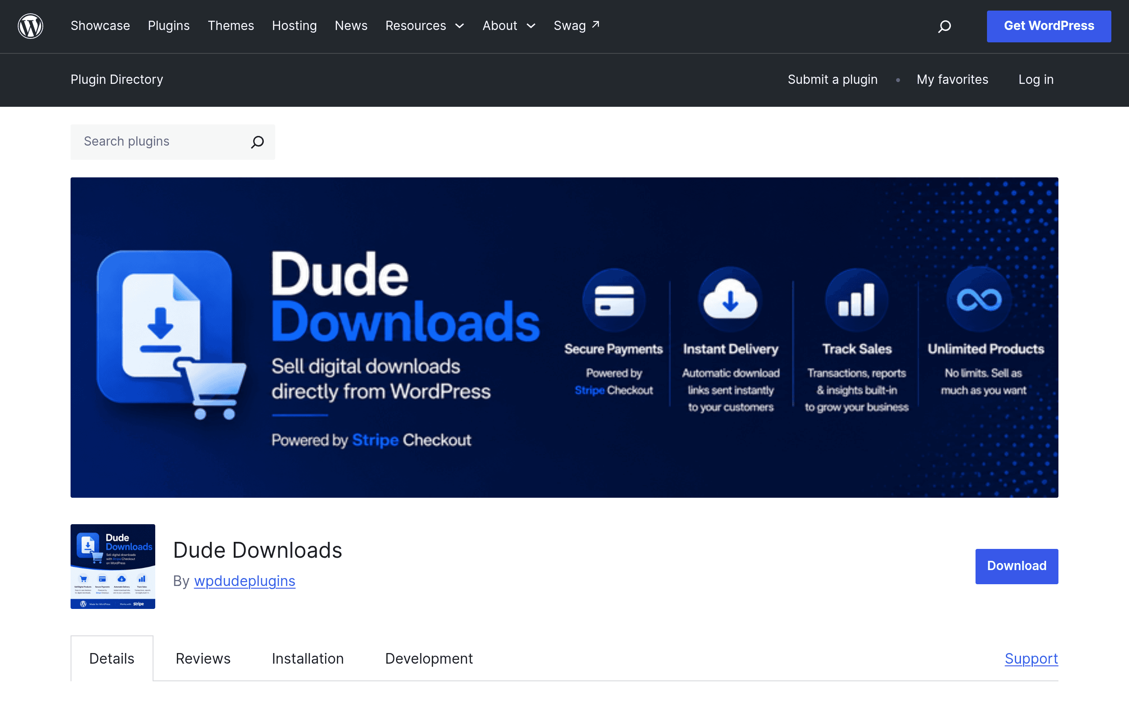Open the Support link
1129x706 pixels.
(x=1031, y=658)
